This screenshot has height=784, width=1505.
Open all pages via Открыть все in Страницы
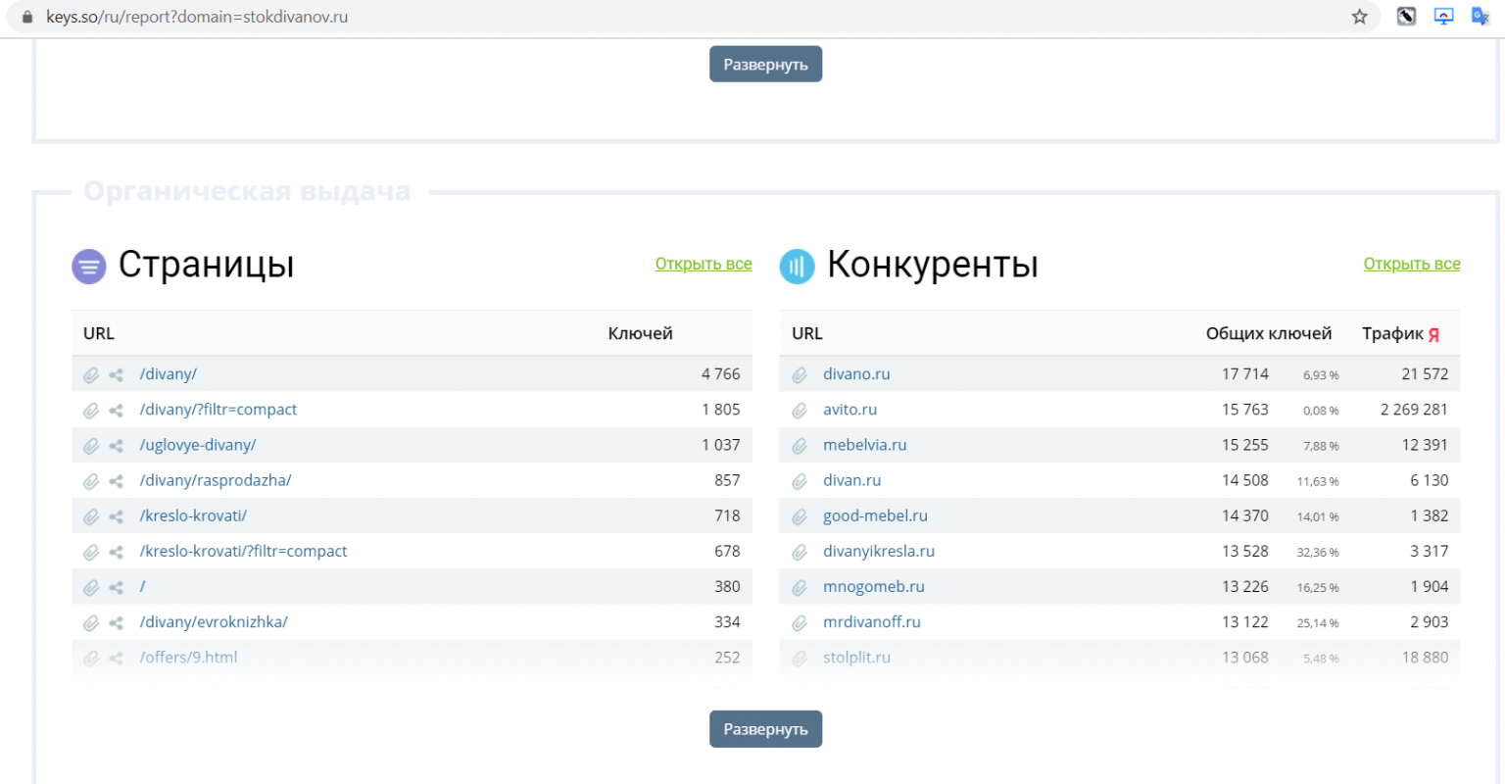(x=703, y=264)
